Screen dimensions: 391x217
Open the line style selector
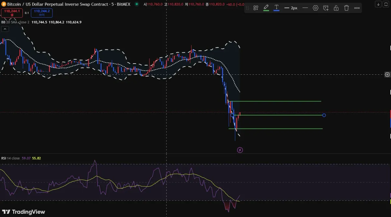click(x=305, y=8)
